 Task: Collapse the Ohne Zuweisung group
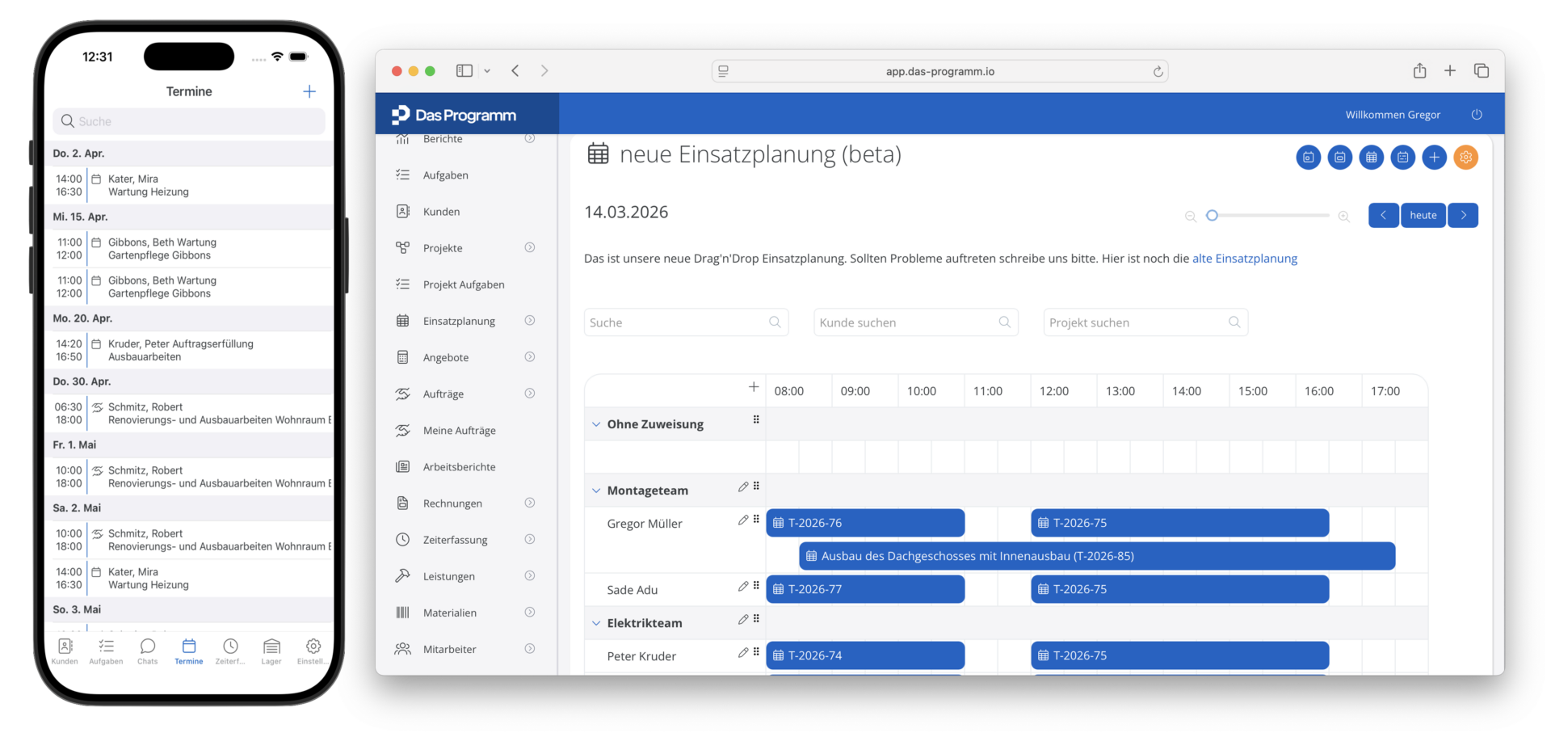click(596, 423)
